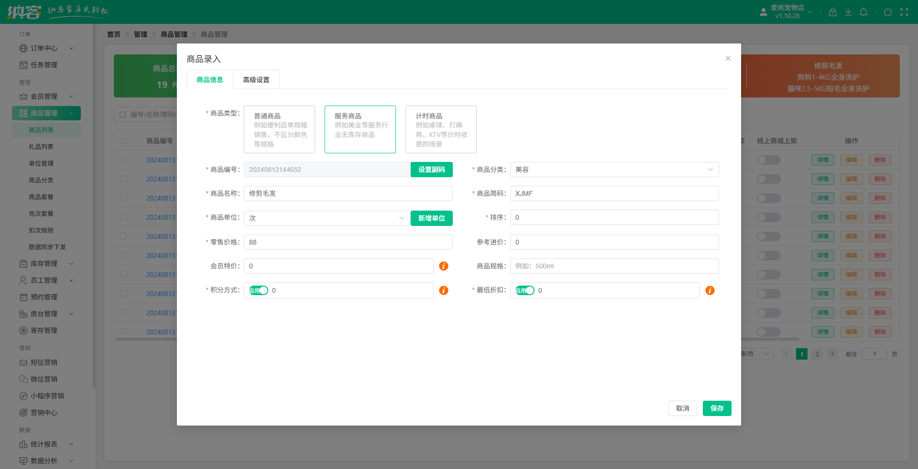918x469 pixels.
Task: Switch to the 商品信息 tab
Action: pos(210,80)
